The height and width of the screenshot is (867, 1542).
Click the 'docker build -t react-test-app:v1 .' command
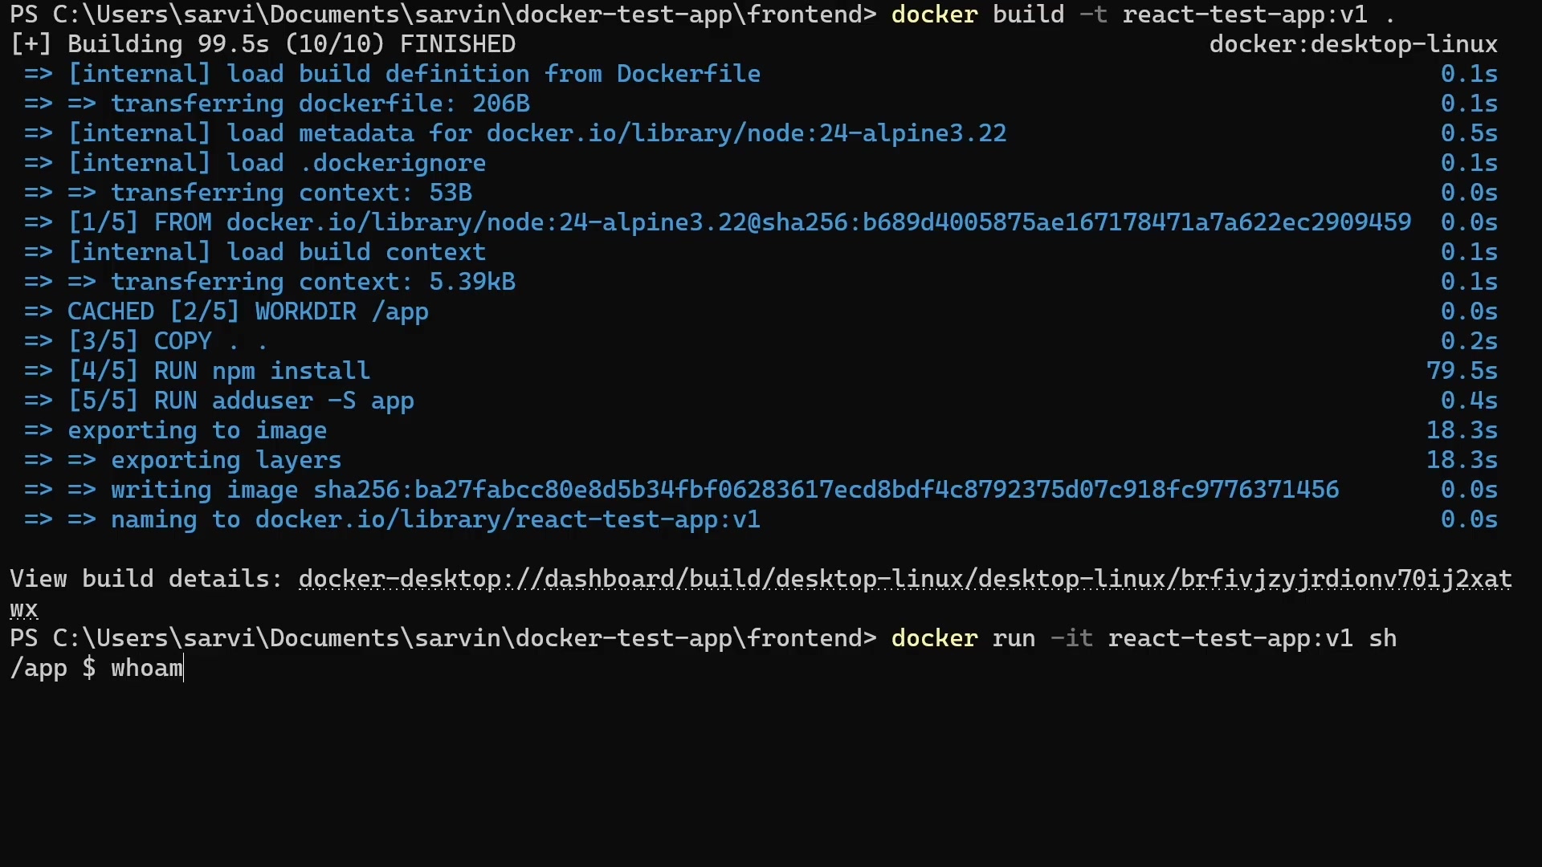(1143, 14)
